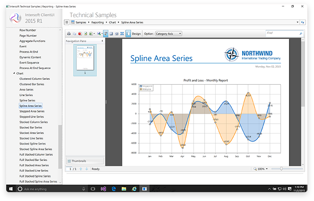Go to the previous page arrow
This screenshot has width=314, height=201.
click(x=81, y=169)
